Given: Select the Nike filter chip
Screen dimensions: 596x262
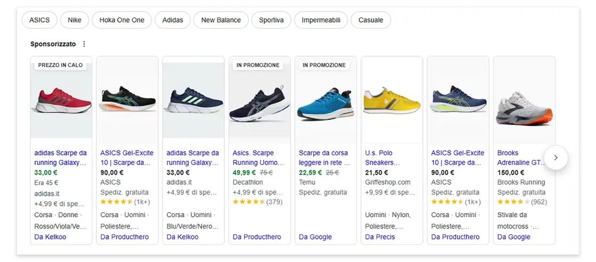Looking at the screenshot, I should click(x=75, y=20).
